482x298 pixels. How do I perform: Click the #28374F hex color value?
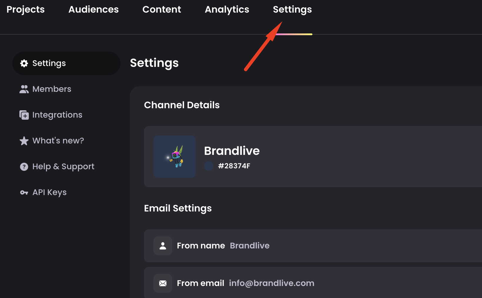coord(234,166)
